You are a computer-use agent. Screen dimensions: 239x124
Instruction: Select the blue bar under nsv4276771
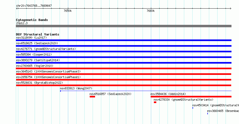[124, 52]
